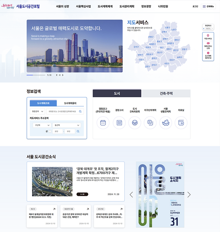Open the 열람공고 calendar icon
Screen dimensions: 220x232
(x=103, y=123)
